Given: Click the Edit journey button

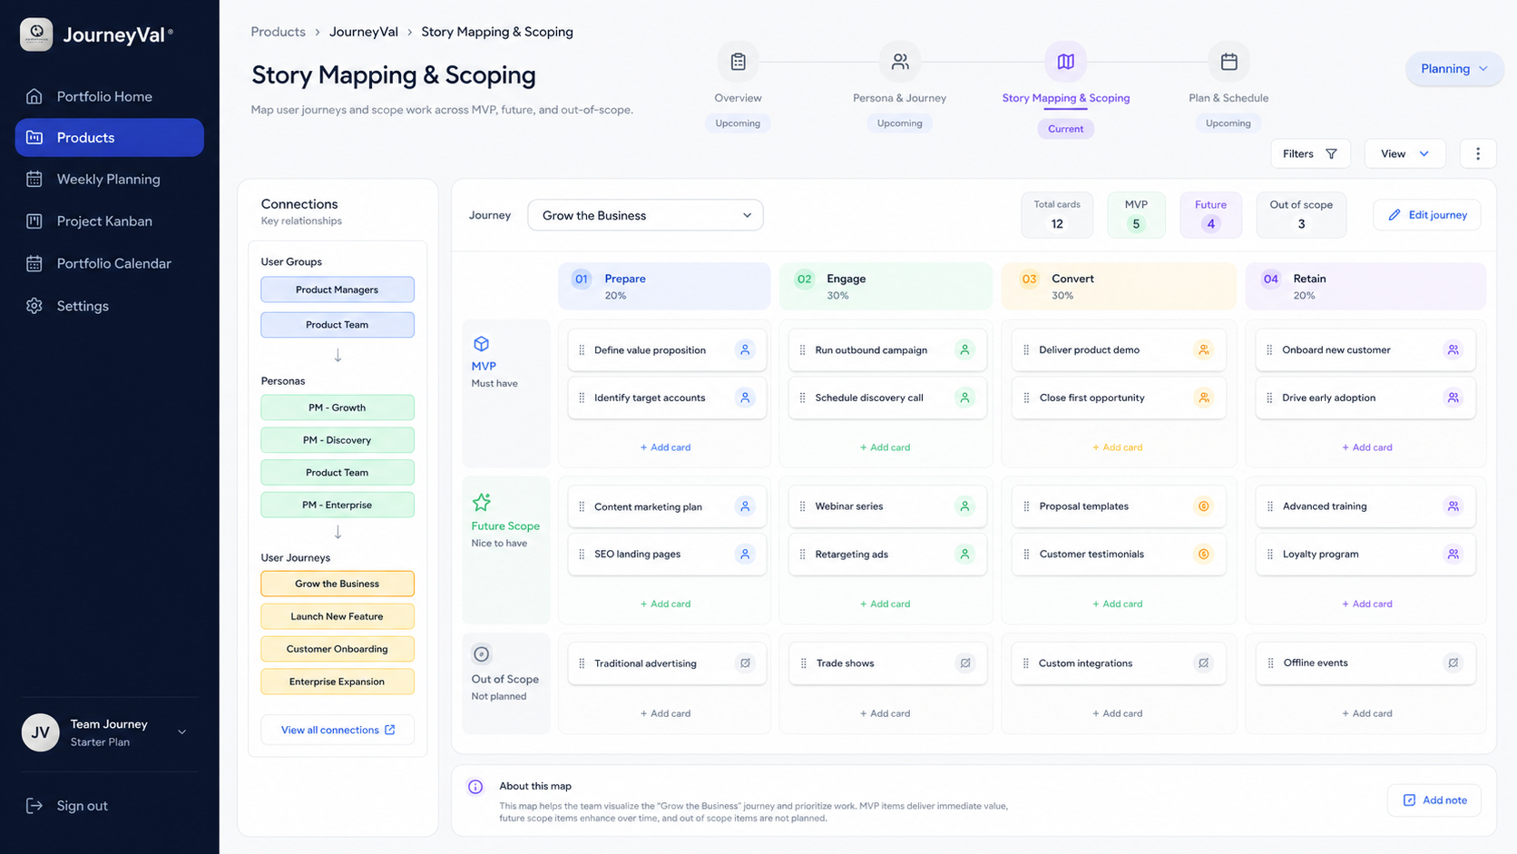Looking at the screenshot, I should point(1427,215).
